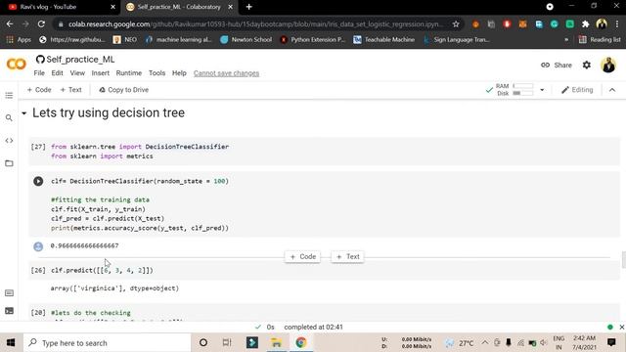Open the Insert menu

tap(100, 73)
